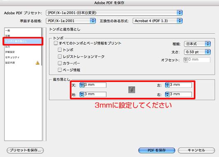219x157 pixels.
Task: Open the Adobe PDF プリセット dropdown
Action: (x=114, y=13)
